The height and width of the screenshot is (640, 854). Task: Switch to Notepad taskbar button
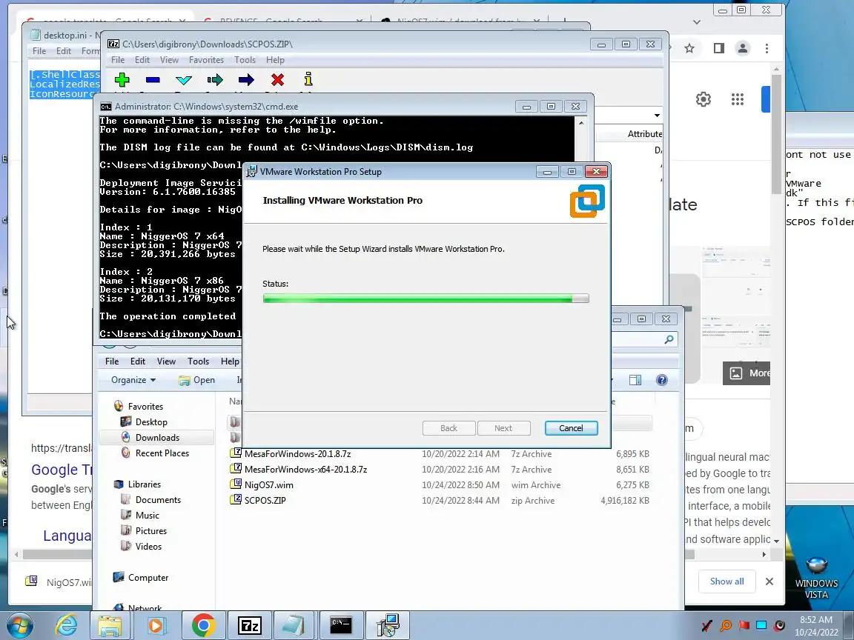tap(296, 626)
